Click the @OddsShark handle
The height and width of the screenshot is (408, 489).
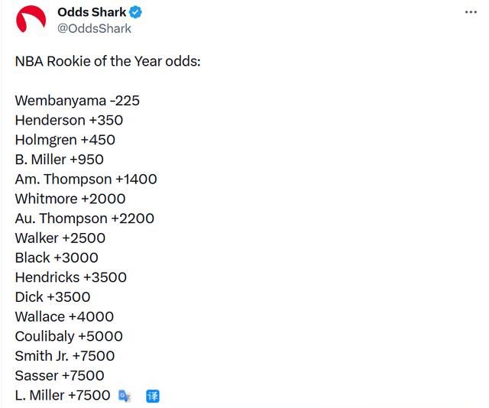point(95,28)
